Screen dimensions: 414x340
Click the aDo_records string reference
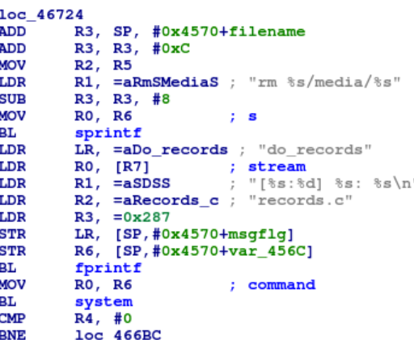[175, 150]
